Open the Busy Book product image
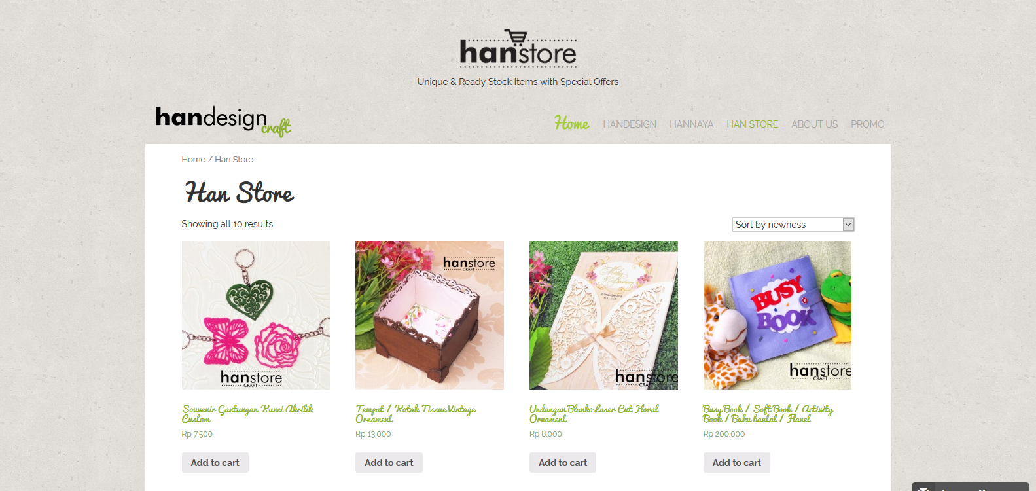 777,315
